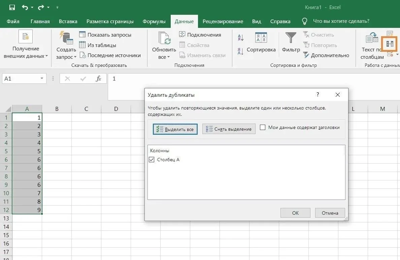400x260 pixels.
Task: Uncheck the Столбец A checkbox
Action: [152, 160]
